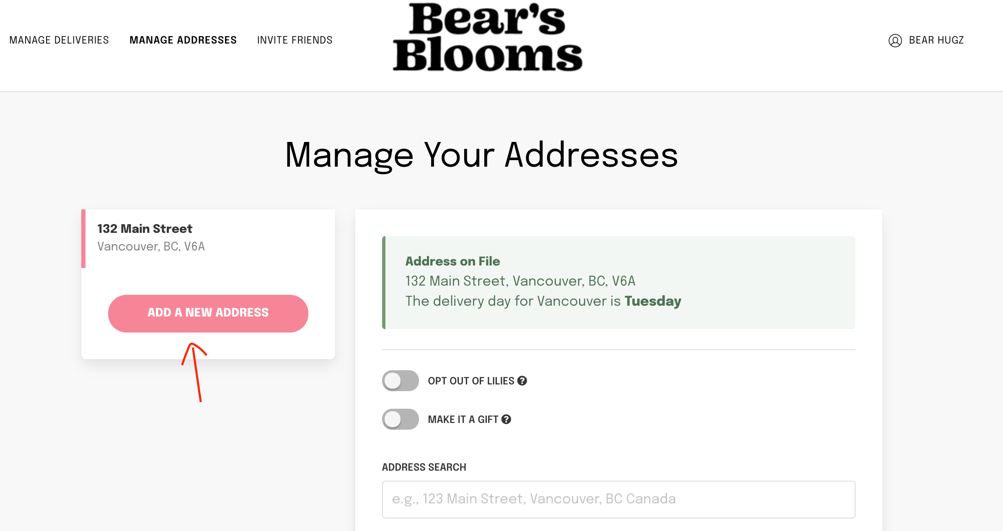The height and width of the screenshot is (531, 1003).
Task: Click the question mark next to Make It a Gift
Action: pyautogui.click(x=506, y=419)
